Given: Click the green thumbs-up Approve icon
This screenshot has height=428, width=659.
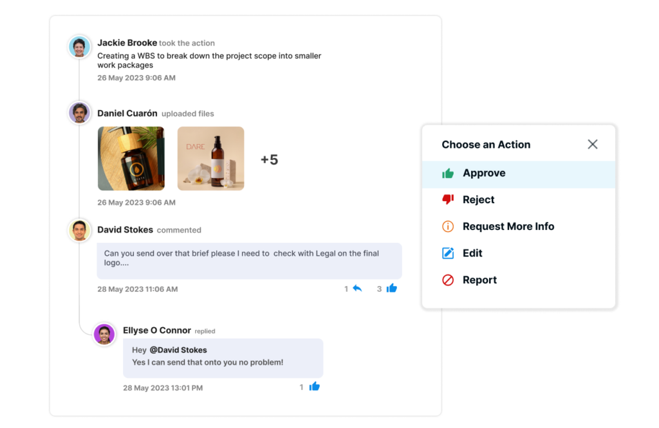Looking at the screenshot, I should pos(448,174).
